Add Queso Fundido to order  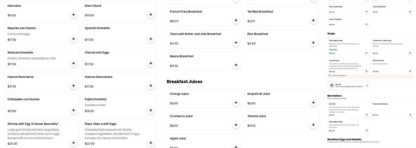pos(366,24)
